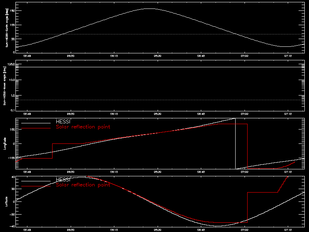Click "05:45" time label under Longitude plot
The width and height of the screenshot is (309, 232).
[x=27, y=172]
